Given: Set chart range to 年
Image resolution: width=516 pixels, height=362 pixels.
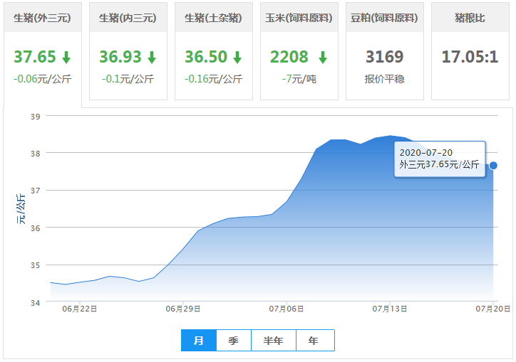Looking at the screenshot, I should (314, 341).
